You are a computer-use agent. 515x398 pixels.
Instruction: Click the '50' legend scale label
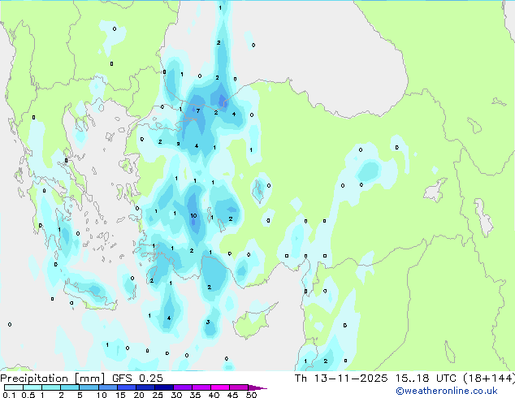[251, 395]
